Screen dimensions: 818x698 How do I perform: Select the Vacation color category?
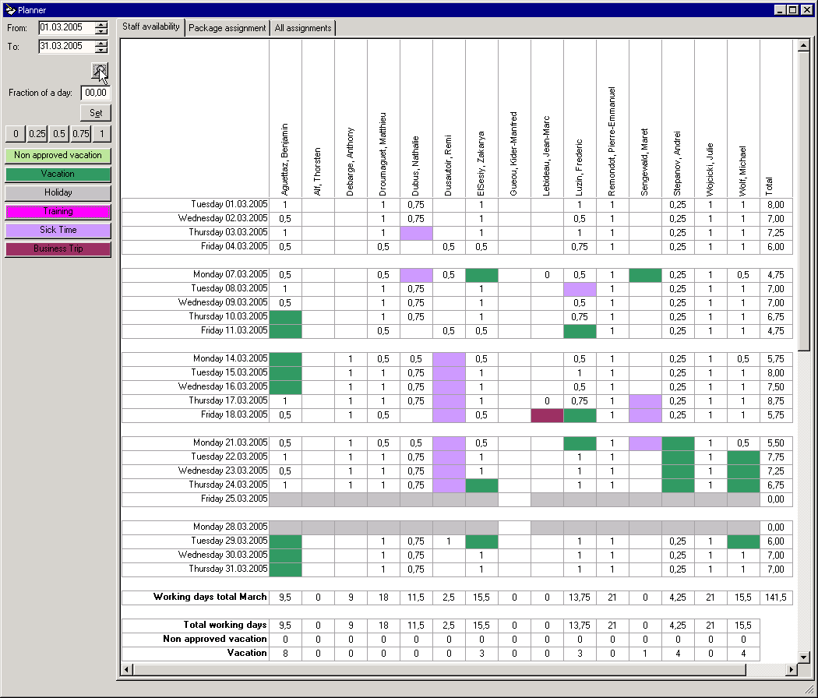(x=58, y=174)
